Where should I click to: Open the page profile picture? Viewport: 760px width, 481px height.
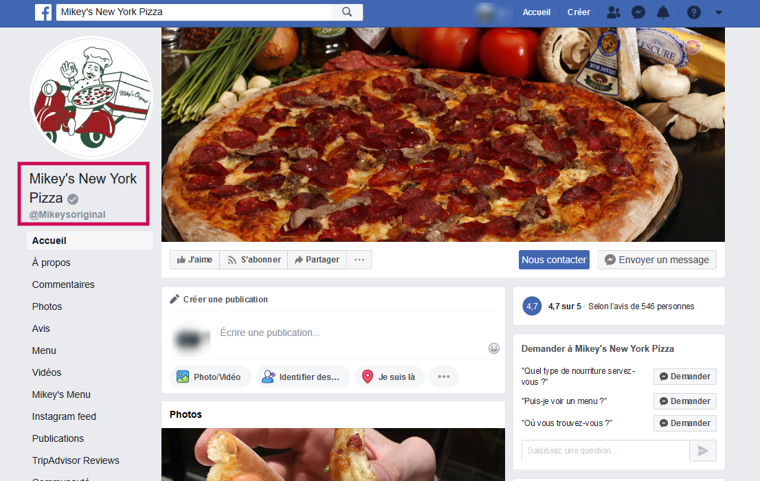click(91, 98)
